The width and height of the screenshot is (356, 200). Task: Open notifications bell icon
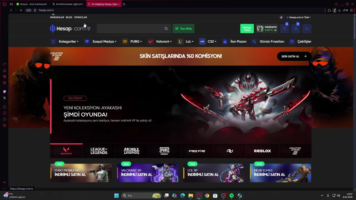point(296,28)
